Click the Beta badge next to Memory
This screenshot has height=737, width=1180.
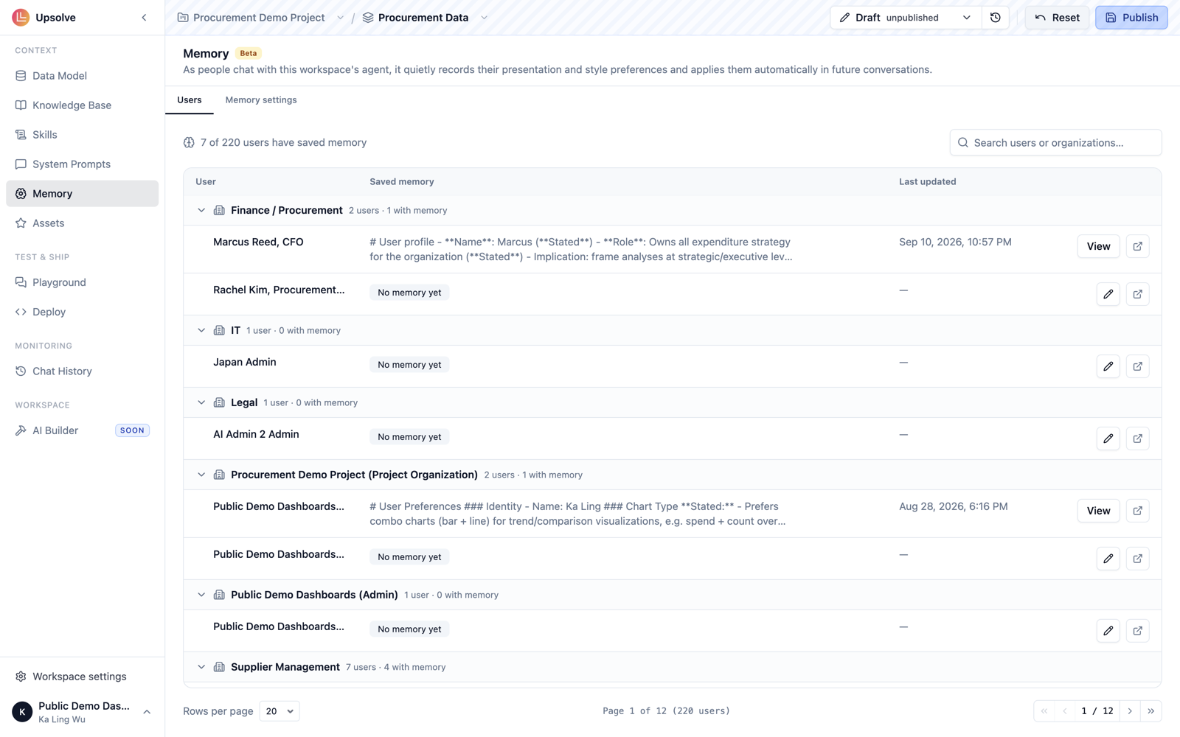(249, 54)
